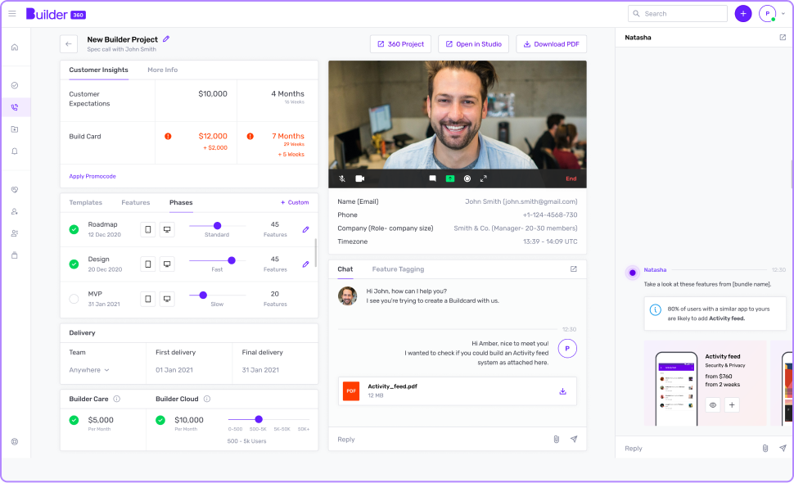Click Apply Promocode link
This screenshot has height=483, width=794.
pyautogui.click(x=92, y=176)
